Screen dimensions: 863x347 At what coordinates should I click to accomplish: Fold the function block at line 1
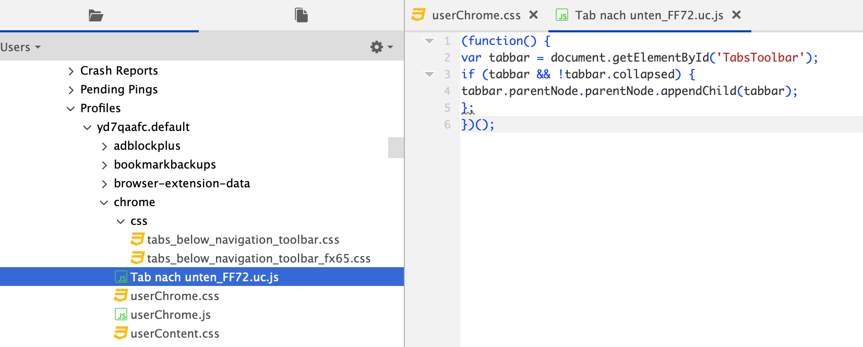pos(429,41)
